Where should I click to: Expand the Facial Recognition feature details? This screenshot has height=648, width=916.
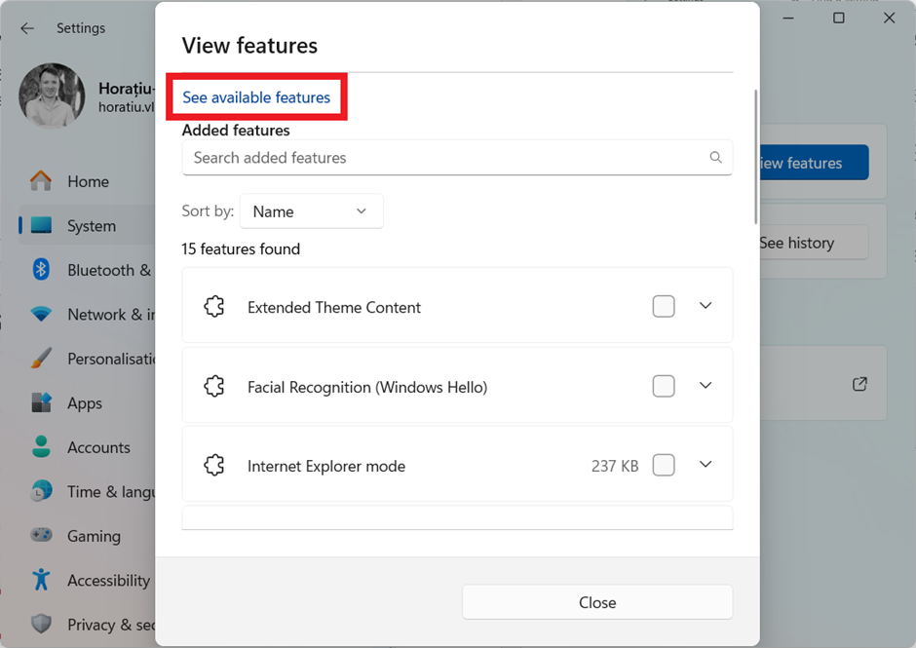tap(706, 385)
